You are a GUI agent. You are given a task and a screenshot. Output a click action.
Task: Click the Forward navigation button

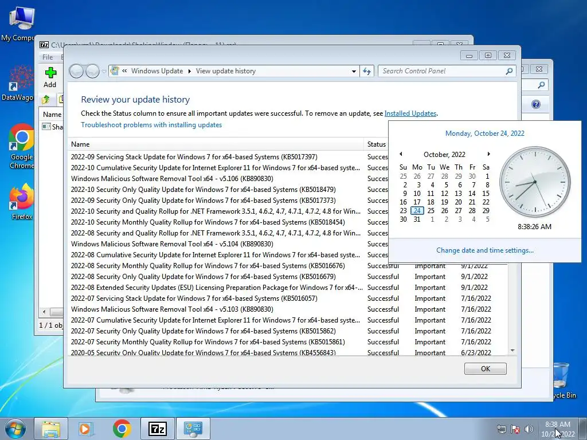tap(92, 70)
